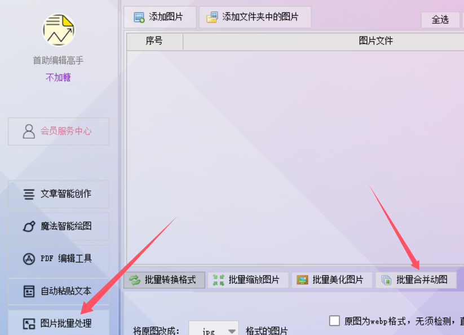The height and width of the screenshot is (335, 464).
Task: Click the batch scale images icon
Action: pyautogui.click(x=218, y=280)
